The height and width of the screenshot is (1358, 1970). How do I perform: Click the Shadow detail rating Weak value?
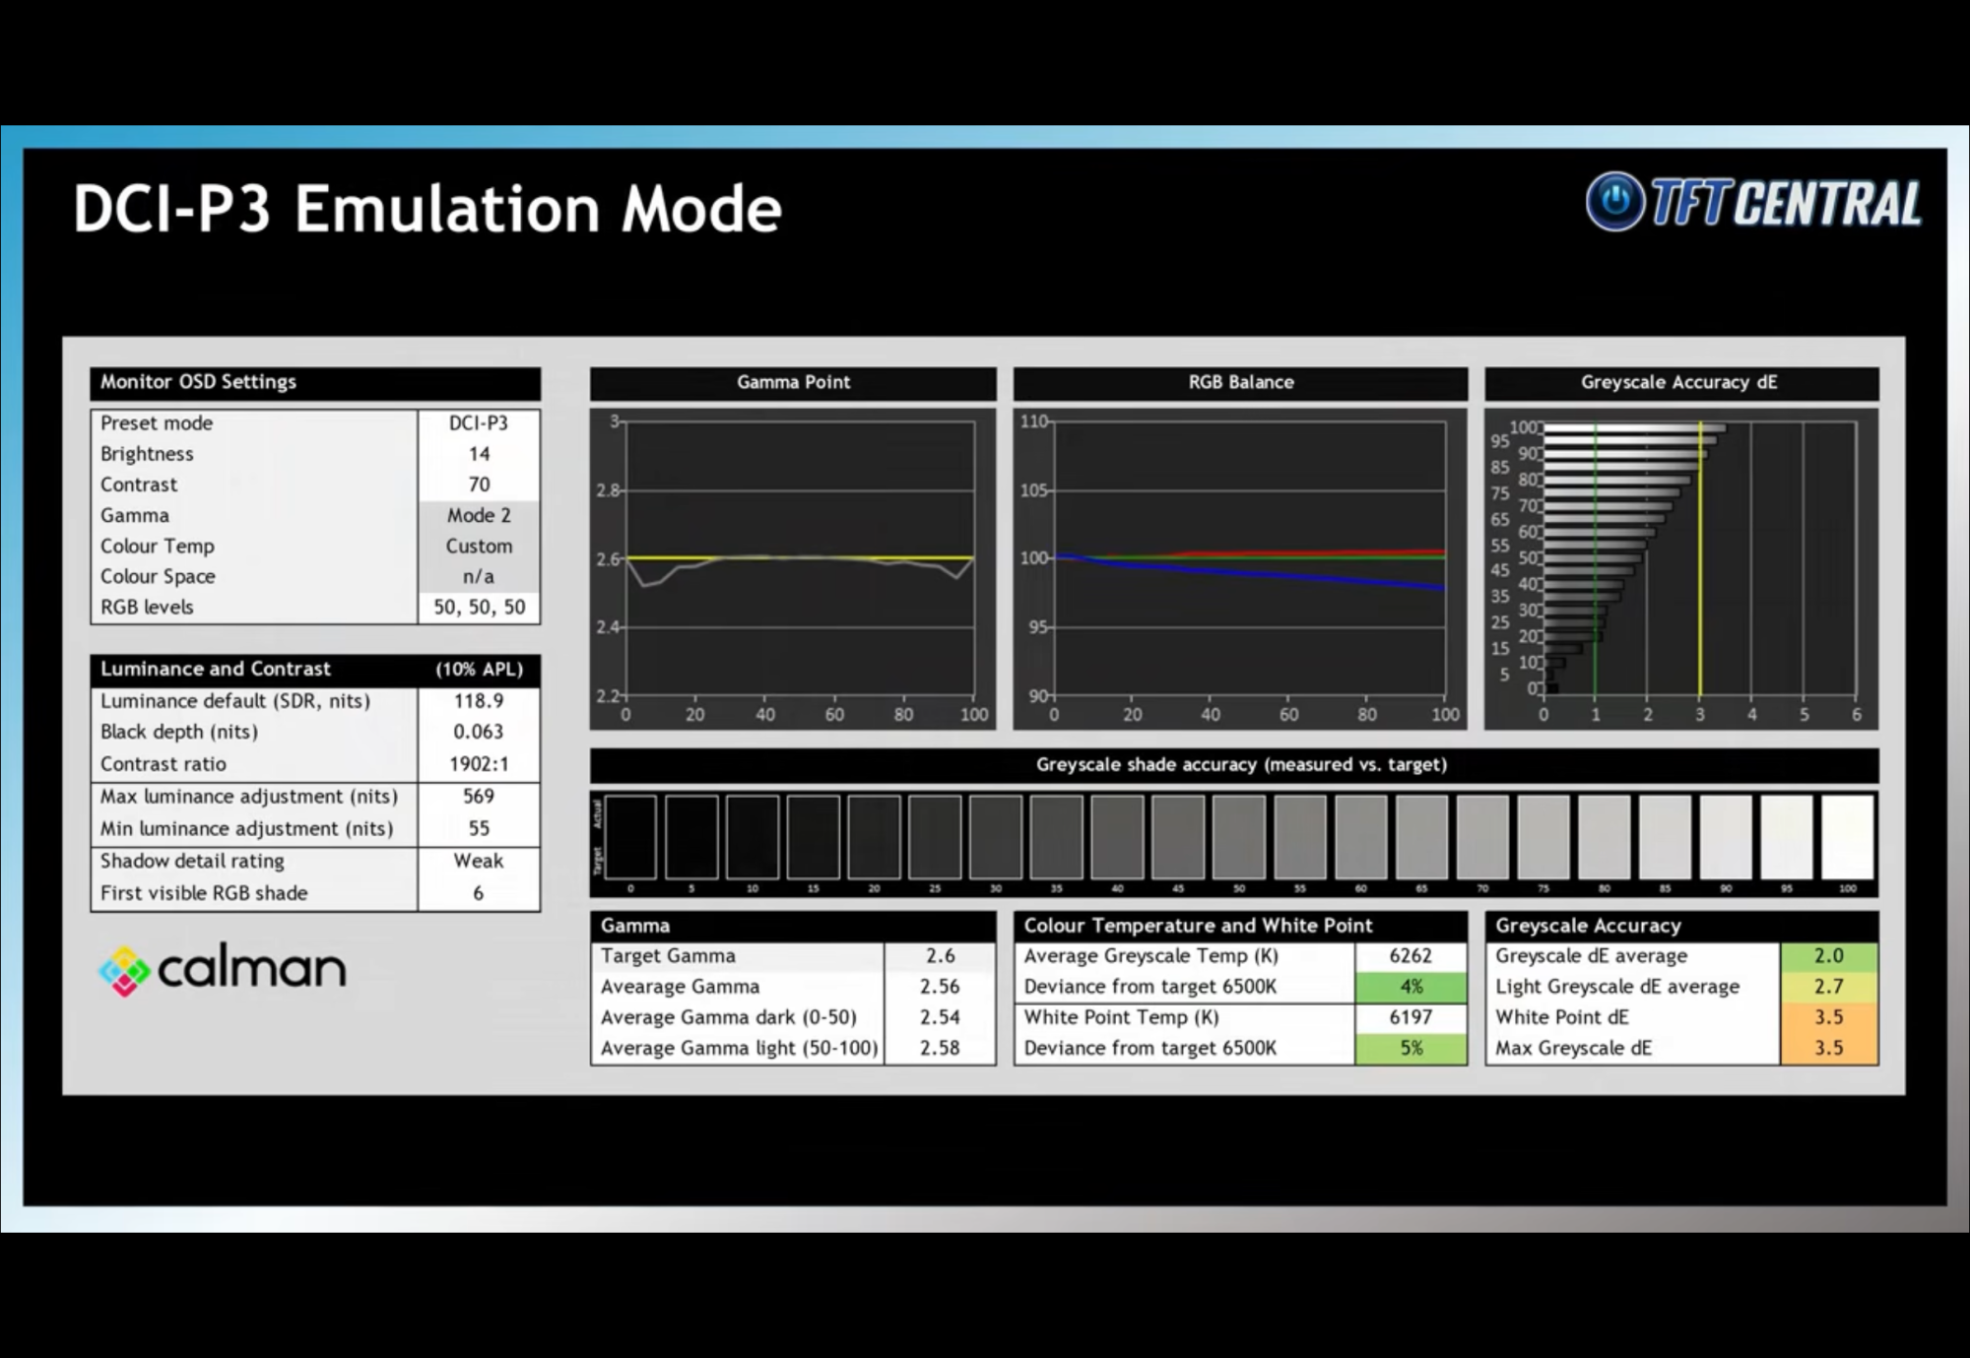click(479, 861)
